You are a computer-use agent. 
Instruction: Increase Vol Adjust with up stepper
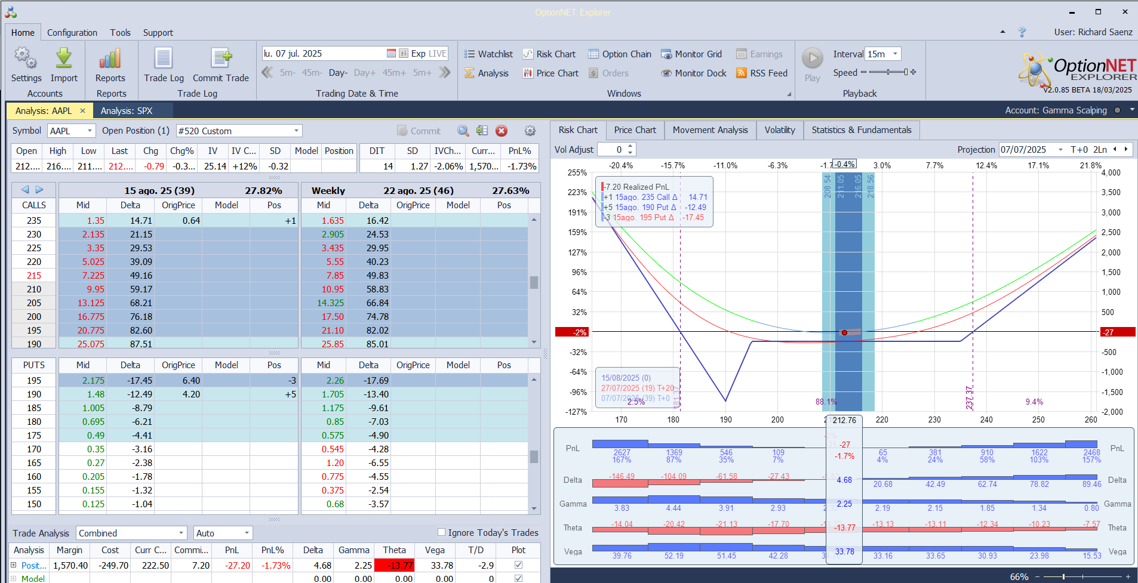coord(630,146)
